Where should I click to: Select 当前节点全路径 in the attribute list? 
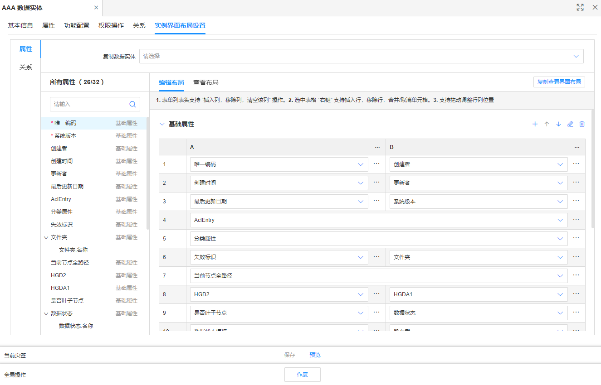click(x=94, y=263)
